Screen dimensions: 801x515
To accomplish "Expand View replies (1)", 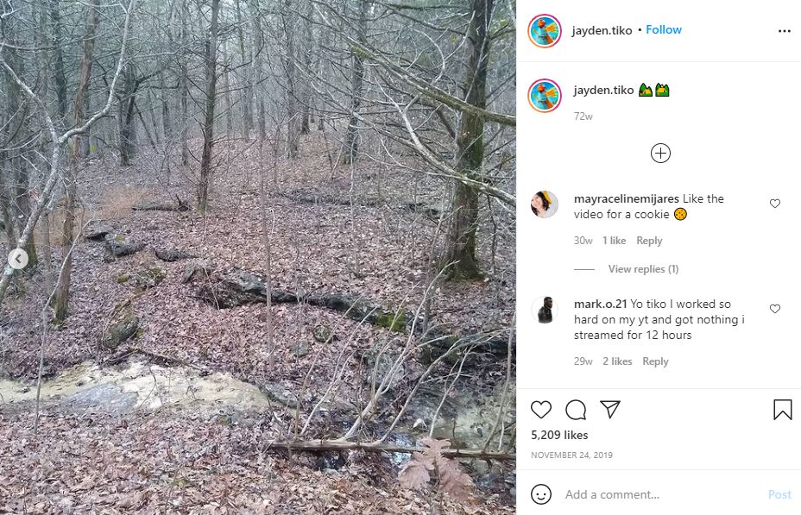I will point(643,269).
